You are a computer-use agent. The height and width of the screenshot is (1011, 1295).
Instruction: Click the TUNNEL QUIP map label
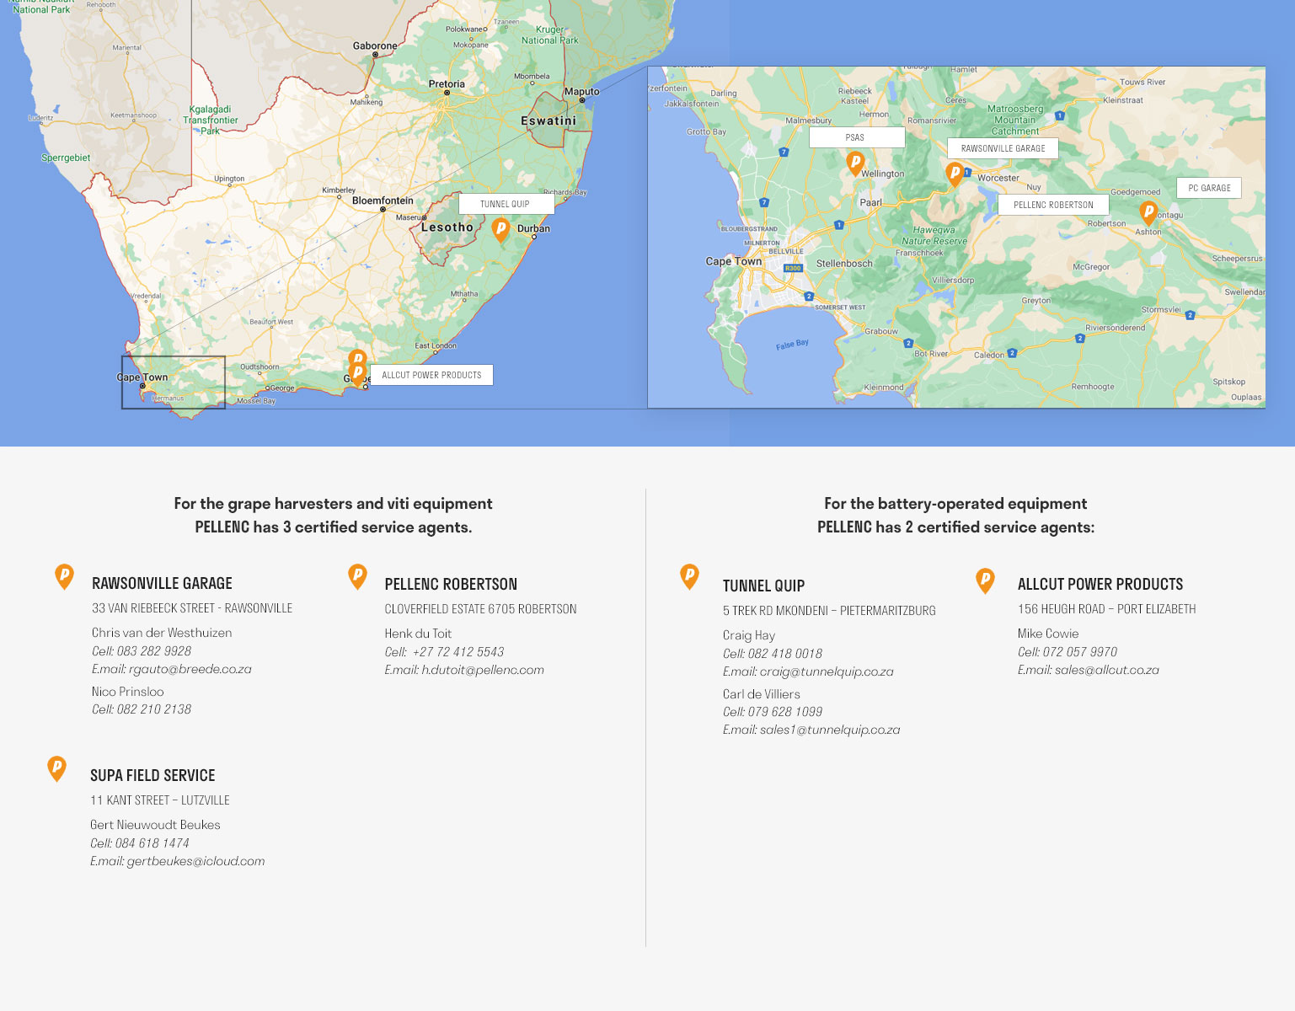click(506, 204)
